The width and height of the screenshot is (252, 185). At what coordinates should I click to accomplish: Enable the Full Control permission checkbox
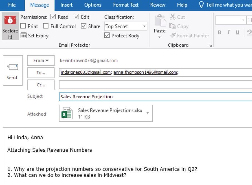pyautogui.click(x=46, y=26)
